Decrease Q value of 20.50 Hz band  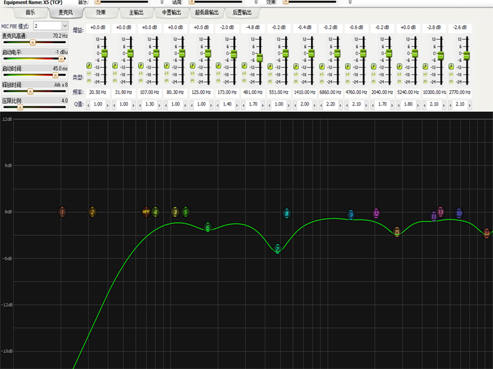pos(88,105)
